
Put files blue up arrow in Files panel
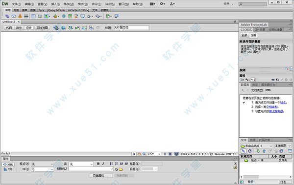(264, 151)
